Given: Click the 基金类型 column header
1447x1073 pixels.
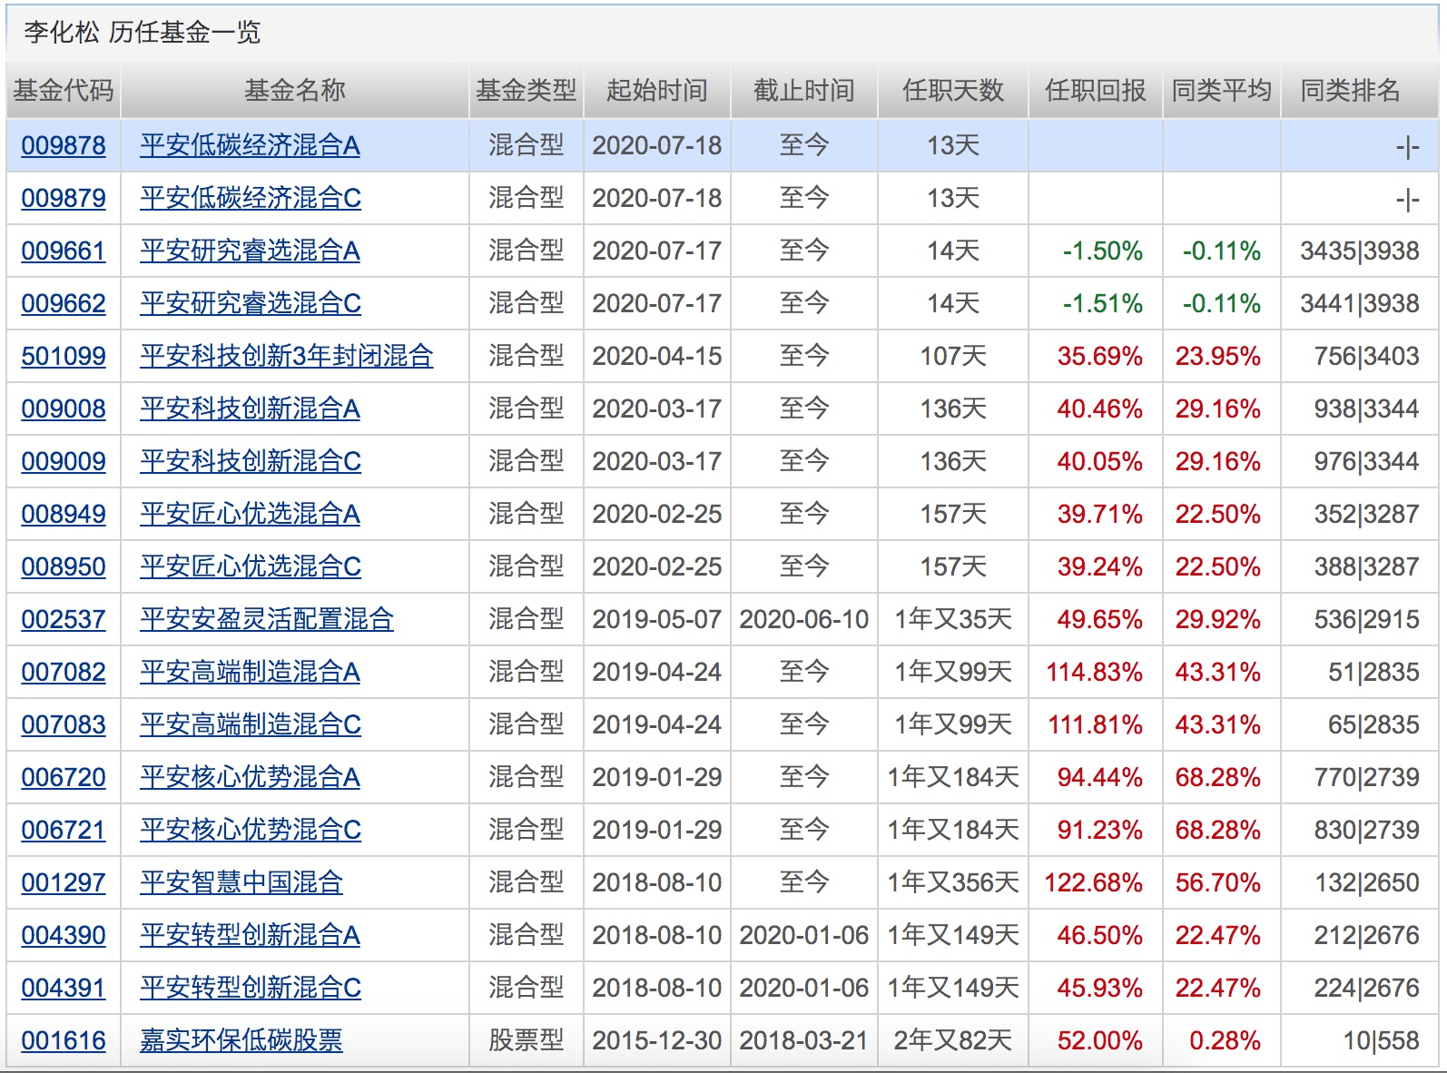Looking at the screenshot, I should (527, 91).
